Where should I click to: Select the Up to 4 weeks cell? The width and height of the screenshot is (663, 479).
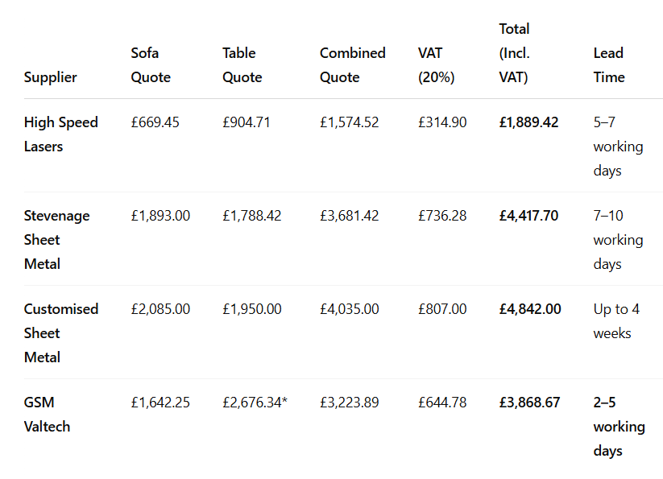pos(616,321)
